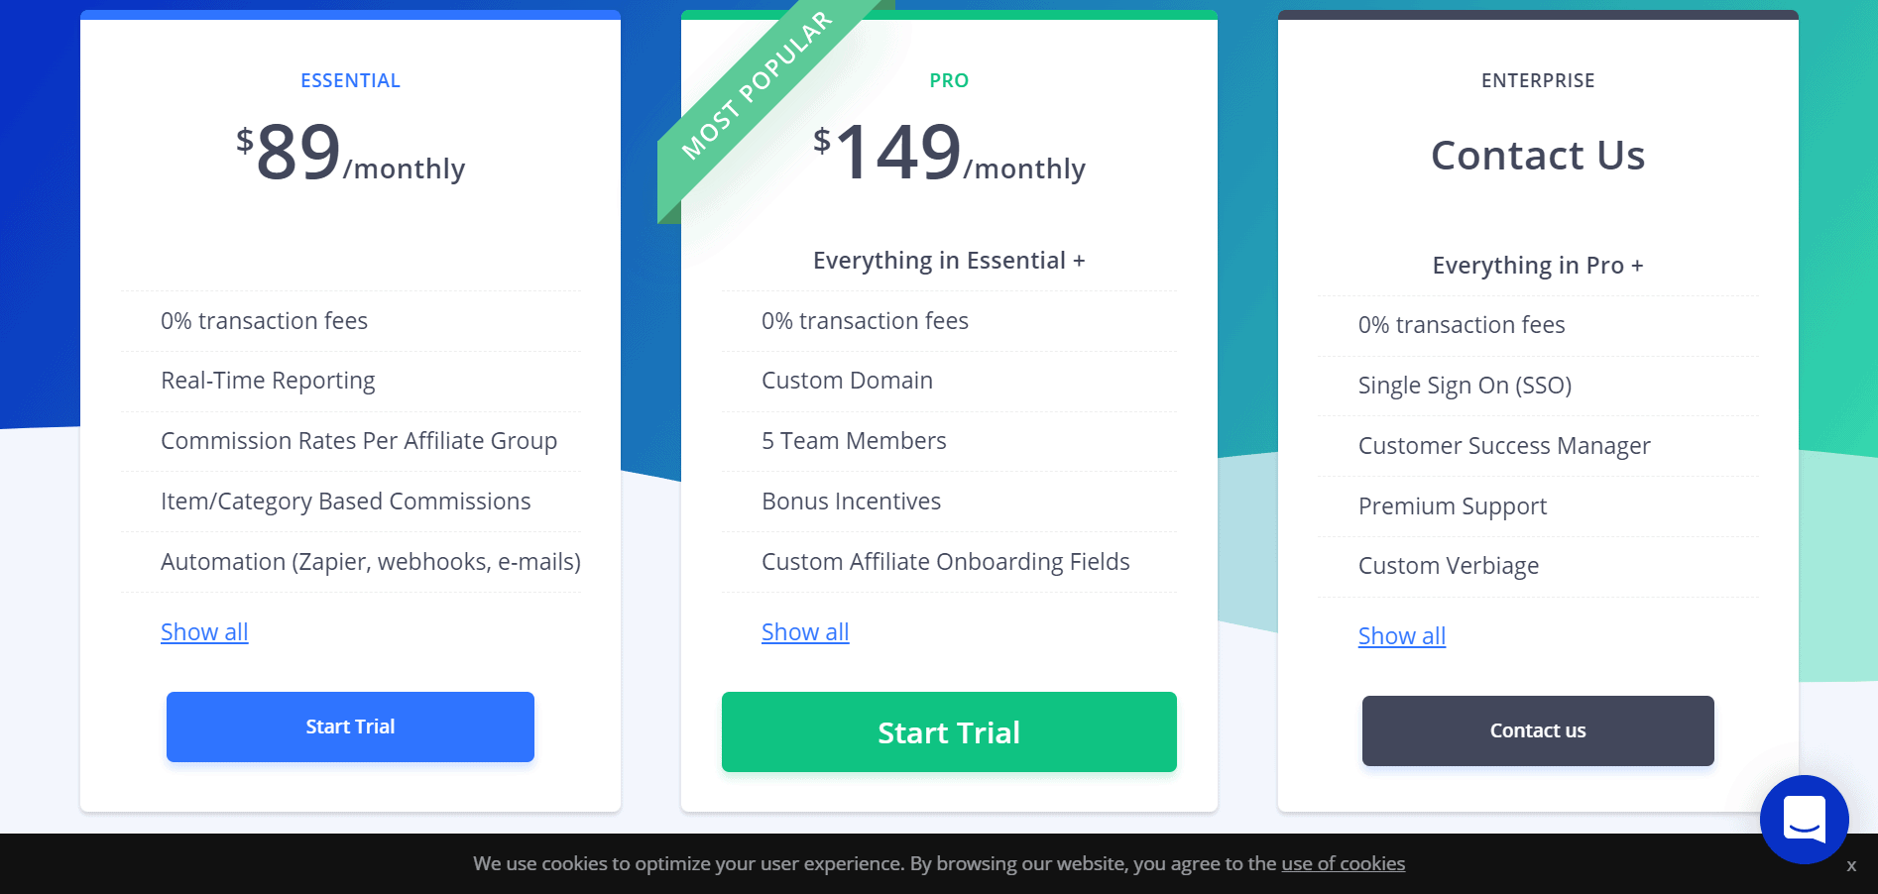1878x894 pixels.
Task: Dismiss the cookie banner with the x
Action: coord(1850,866)
